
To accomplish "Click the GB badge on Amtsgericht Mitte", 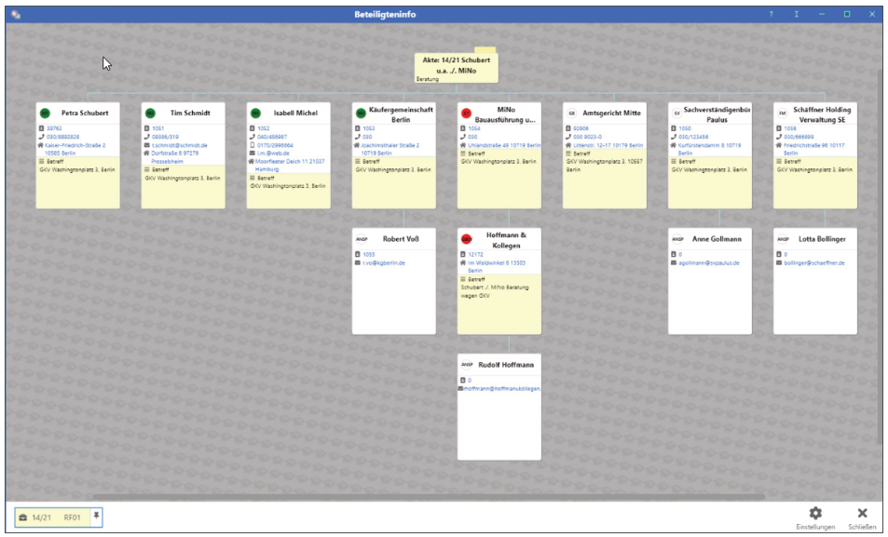I will point(572,114).
